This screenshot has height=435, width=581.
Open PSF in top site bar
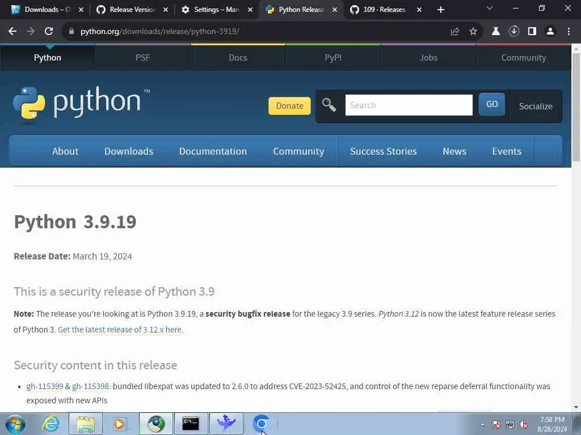[142, 58]
